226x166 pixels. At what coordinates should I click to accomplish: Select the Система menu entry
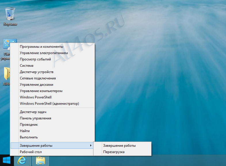point(52,66)
